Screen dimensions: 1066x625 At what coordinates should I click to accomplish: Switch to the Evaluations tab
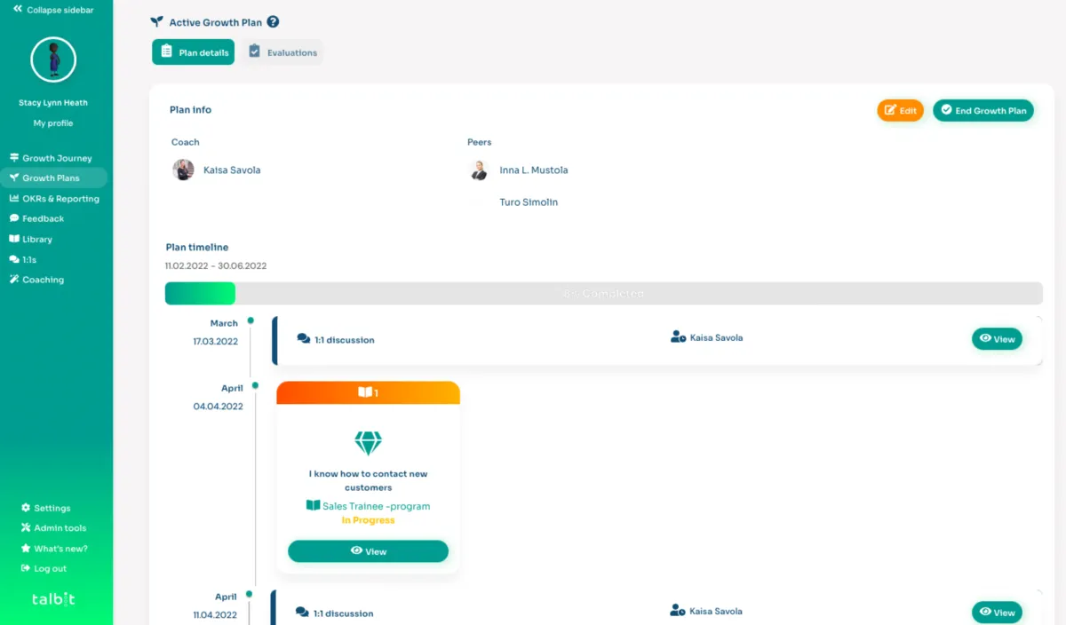coord(282,51)
